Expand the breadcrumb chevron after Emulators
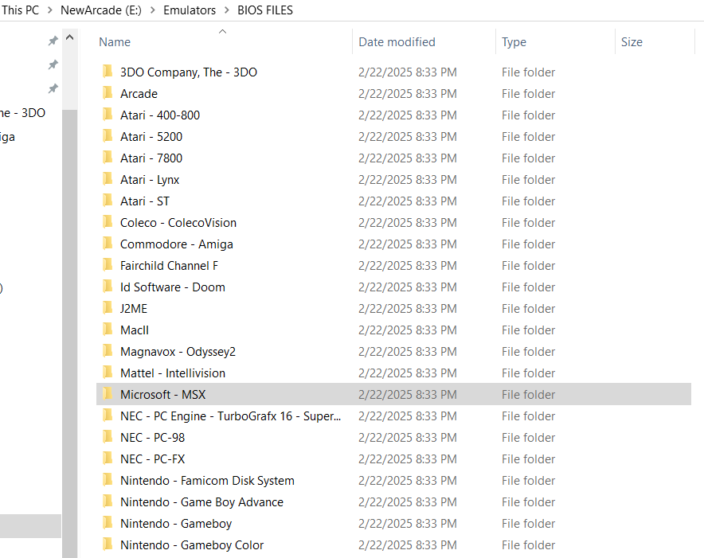 227,10
